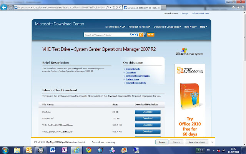
Task: Jump to Overview section link
Action: click(131, 72)
